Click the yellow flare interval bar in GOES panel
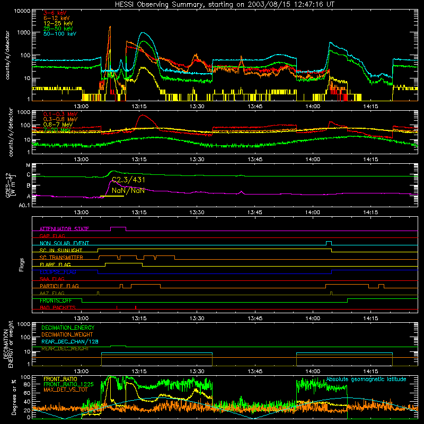The image size is (424, 424). tap(112, 196)
